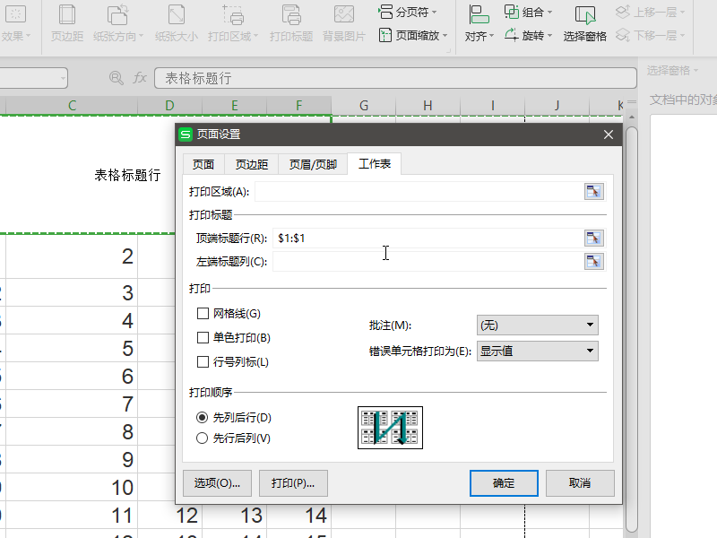
Task: Expand the Name Box dropdown
Action: pos(63,78)
